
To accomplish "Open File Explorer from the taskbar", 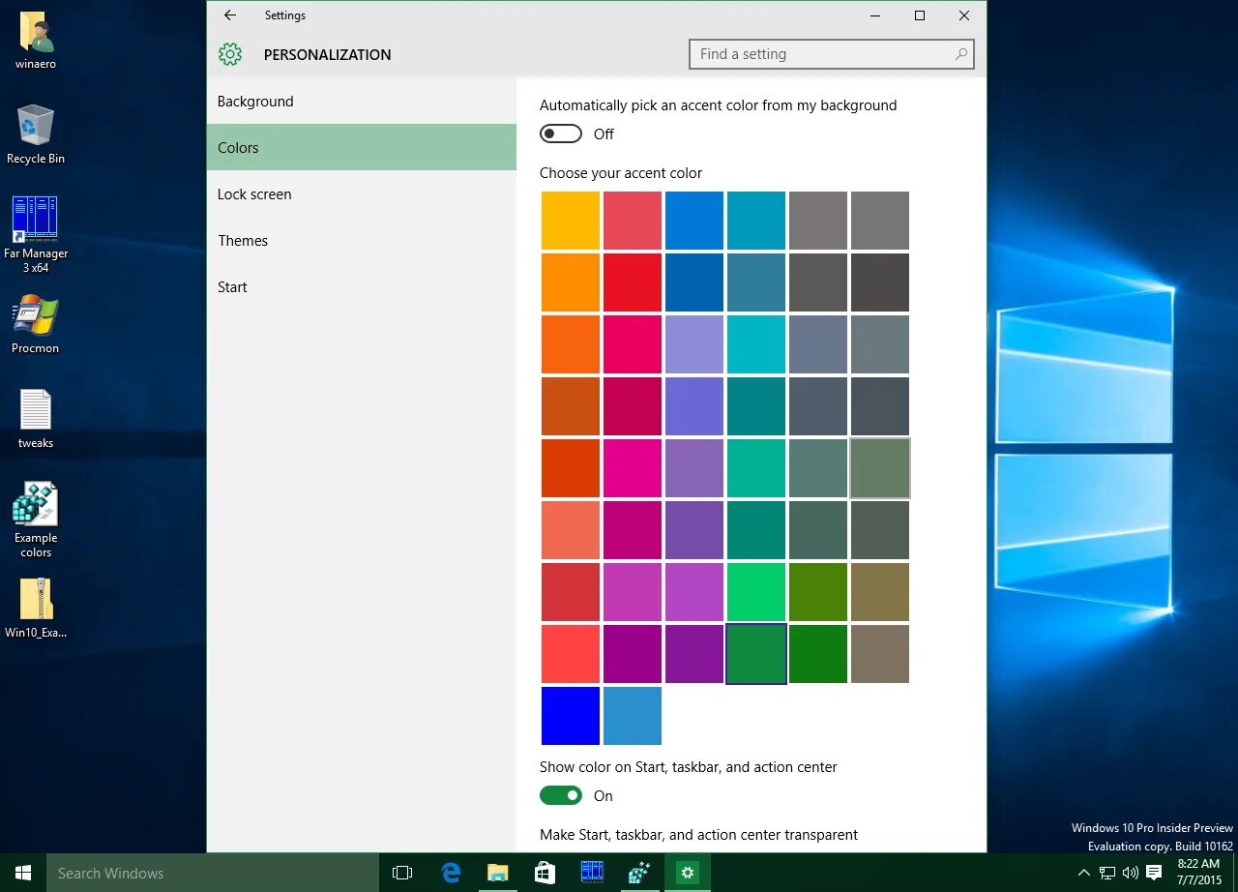I will click(497, 873).
